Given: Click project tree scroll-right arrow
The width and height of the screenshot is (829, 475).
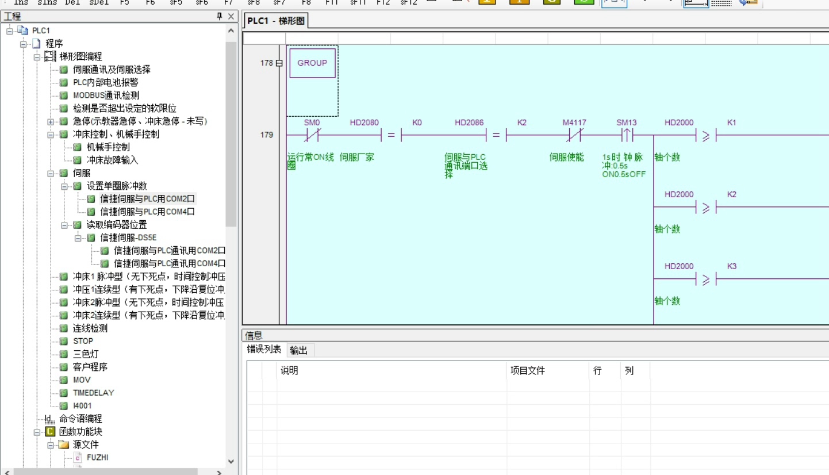Looking at the screenshot, I should pos(219,472).
